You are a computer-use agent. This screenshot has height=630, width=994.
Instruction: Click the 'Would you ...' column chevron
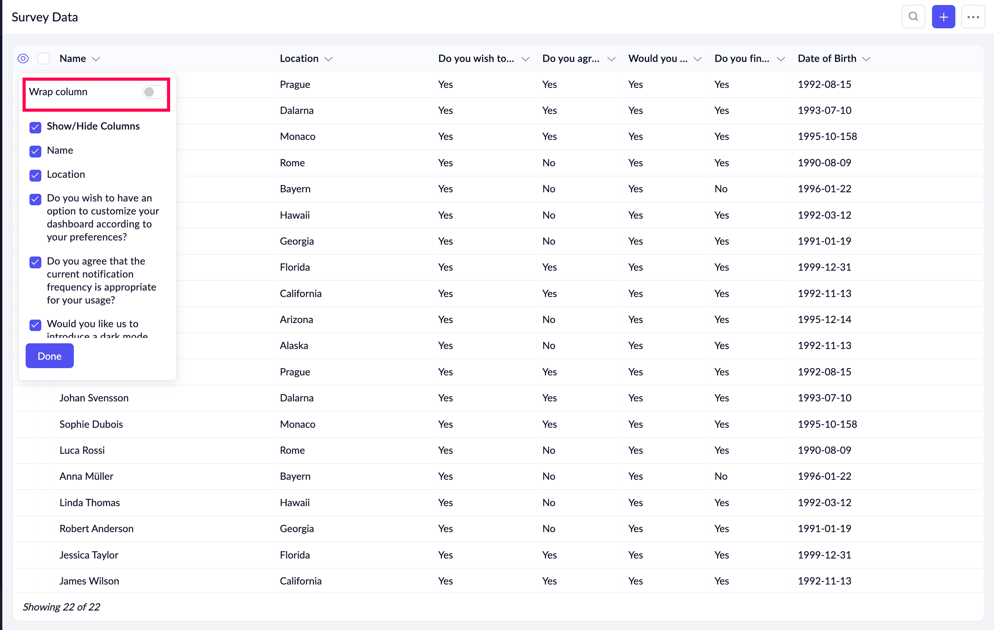click(697, 59)
